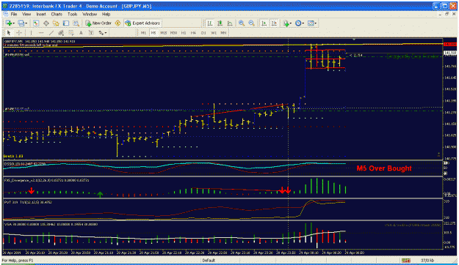This screenshot has height=265, width=459.
Task: Switch chart to Line Chart style
Action: 230,23
